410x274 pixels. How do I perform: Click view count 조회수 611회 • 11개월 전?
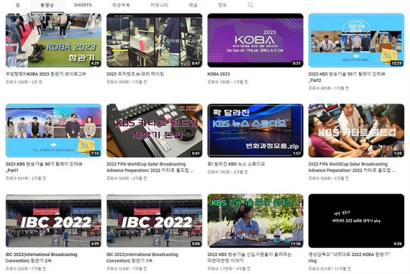point(329,268)
